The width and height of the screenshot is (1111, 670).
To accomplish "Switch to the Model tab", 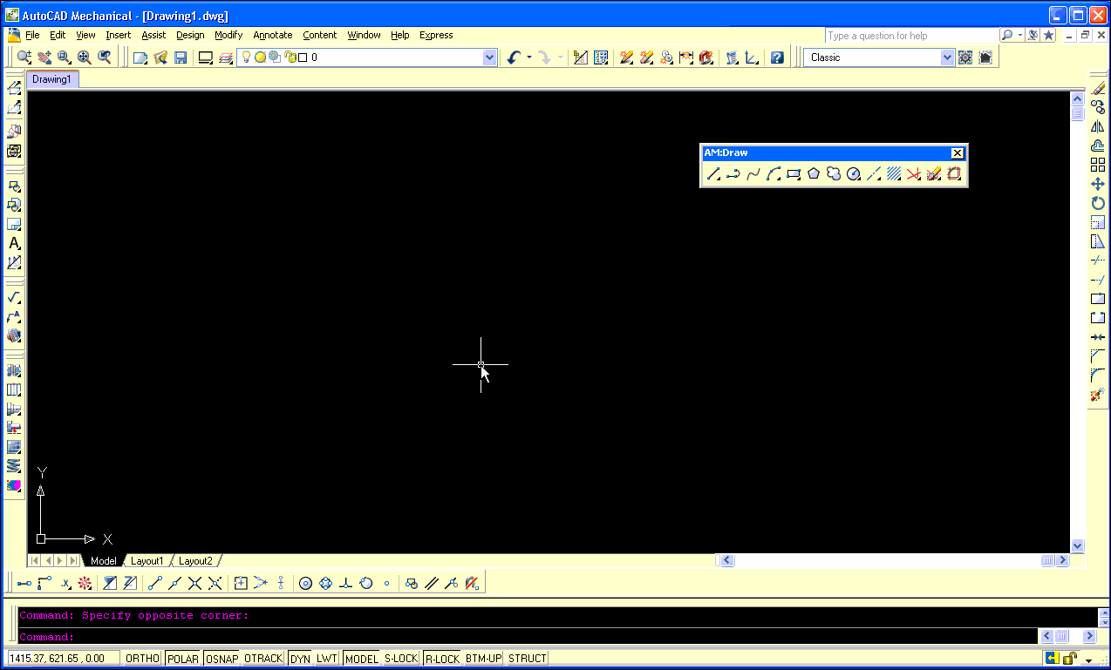I will 103,561.
